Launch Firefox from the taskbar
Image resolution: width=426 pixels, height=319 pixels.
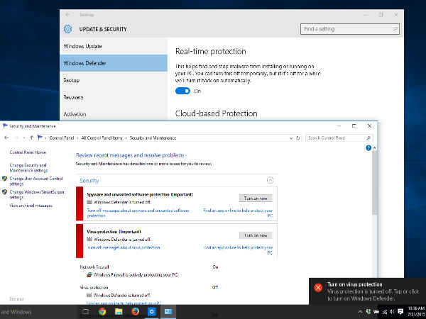click(135, 312)
